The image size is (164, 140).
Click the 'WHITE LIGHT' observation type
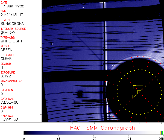pyautogui.click(x=11, y=41)
